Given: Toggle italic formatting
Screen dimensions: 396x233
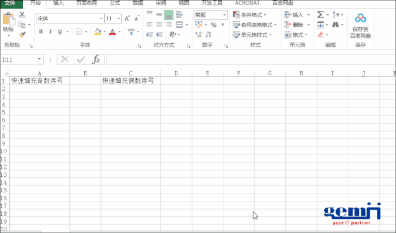Looking at the screenshot, I should coord(50,32).
